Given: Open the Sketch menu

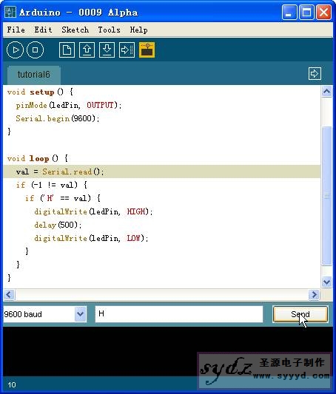Looking at the screenshot, I should coord(75,30).
